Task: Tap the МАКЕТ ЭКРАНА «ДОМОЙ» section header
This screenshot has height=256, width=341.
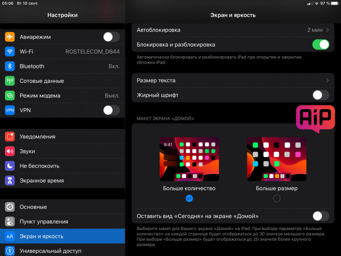Action: click(165, 118)
